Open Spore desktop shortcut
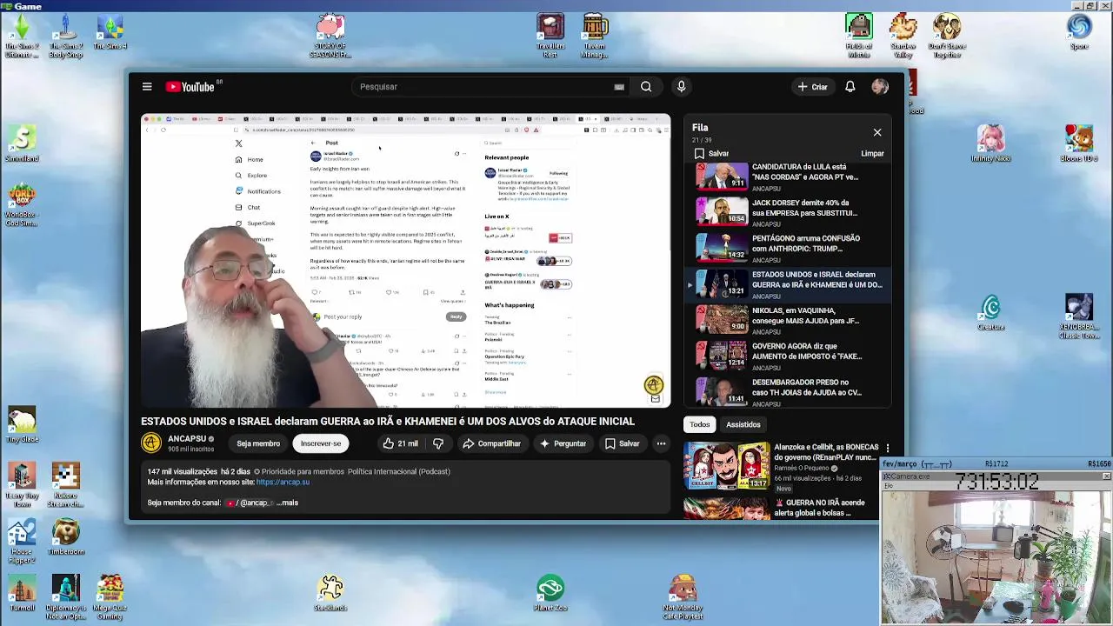Screen dimensions: 1113x626 (x=1079, y=32)
